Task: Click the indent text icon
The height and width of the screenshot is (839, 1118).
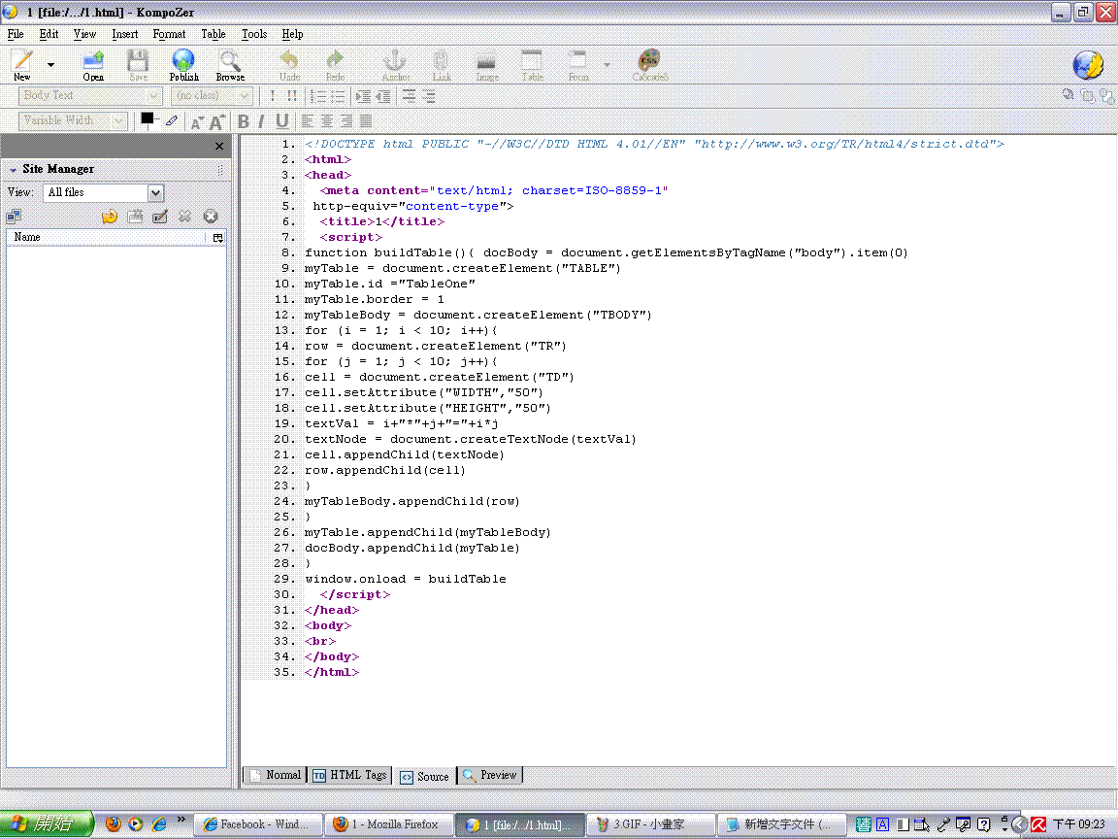Action: click(364, 96)
